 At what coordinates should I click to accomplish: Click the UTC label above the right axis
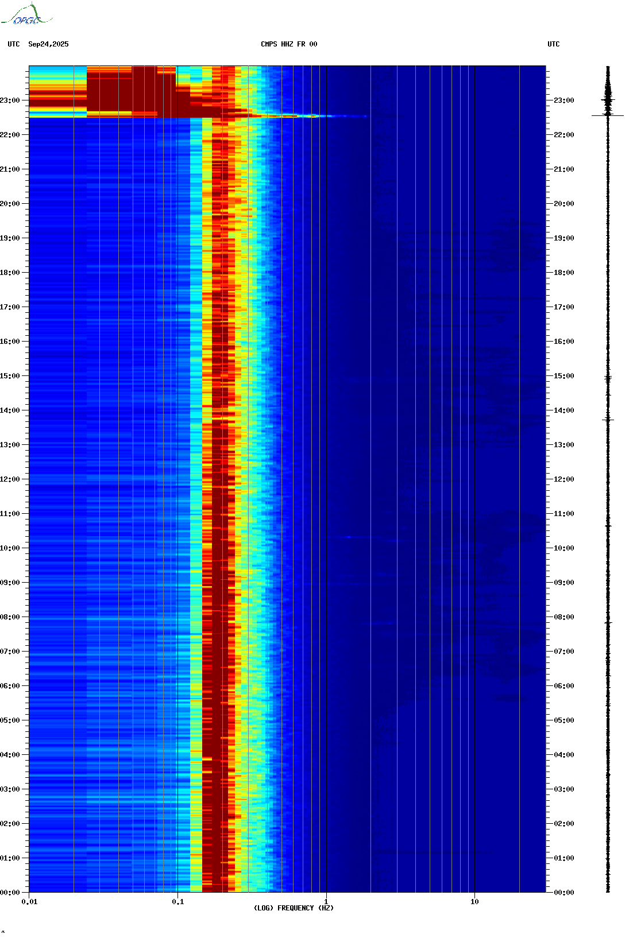[x=554, y=44]
